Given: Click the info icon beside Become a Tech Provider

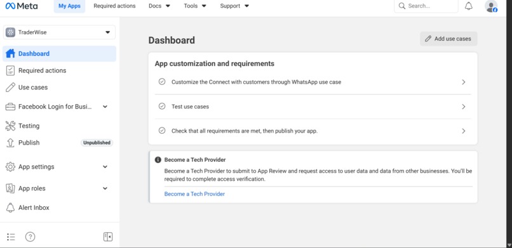Looking at the screenshot, I should [158, 160].
